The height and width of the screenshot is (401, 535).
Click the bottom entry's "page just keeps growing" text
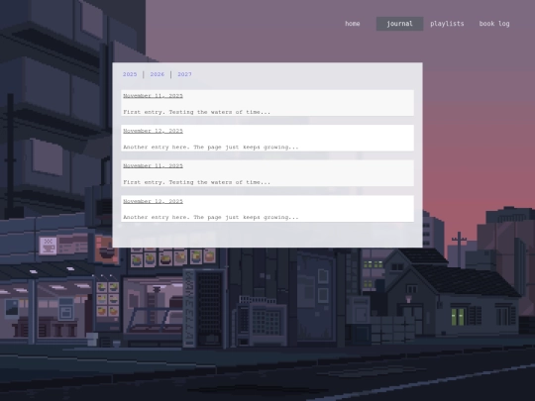250,217
